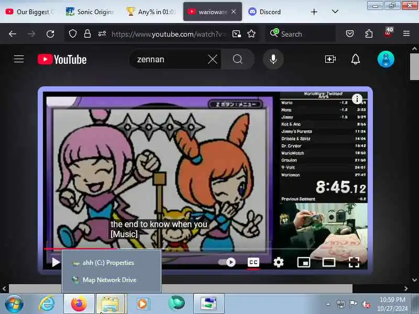Expand the list all tabs dropdown arrow
This screenshot has height=314, width=419.
click(335, 12)
